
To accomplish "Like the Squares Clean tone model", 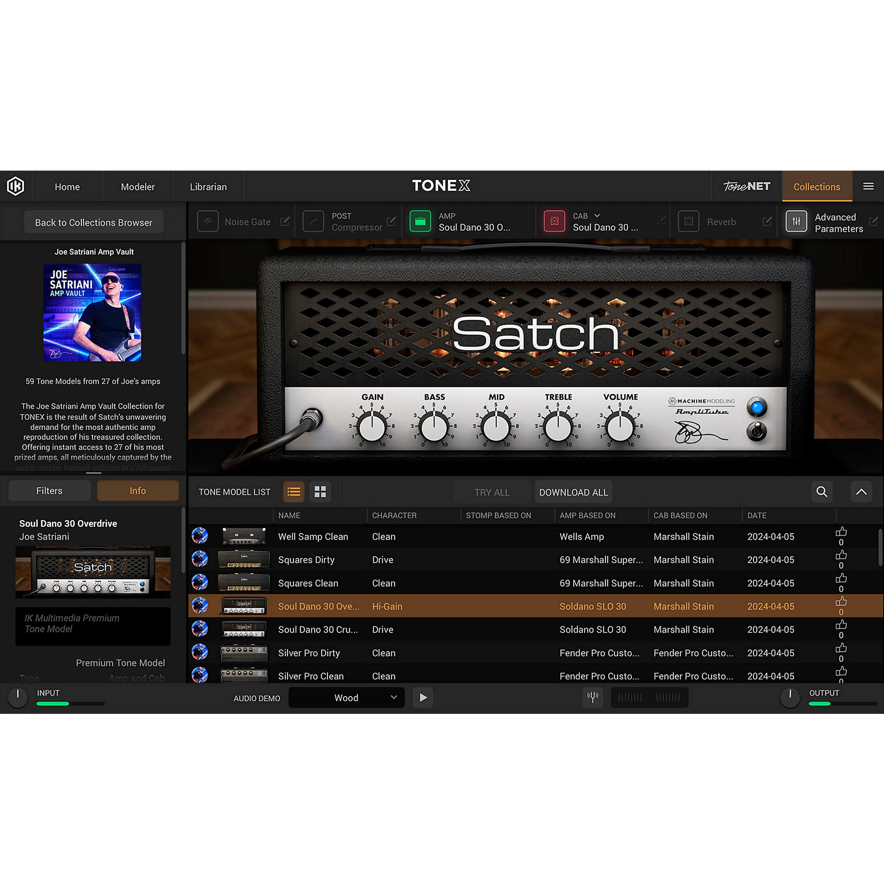I will point(841,578).
